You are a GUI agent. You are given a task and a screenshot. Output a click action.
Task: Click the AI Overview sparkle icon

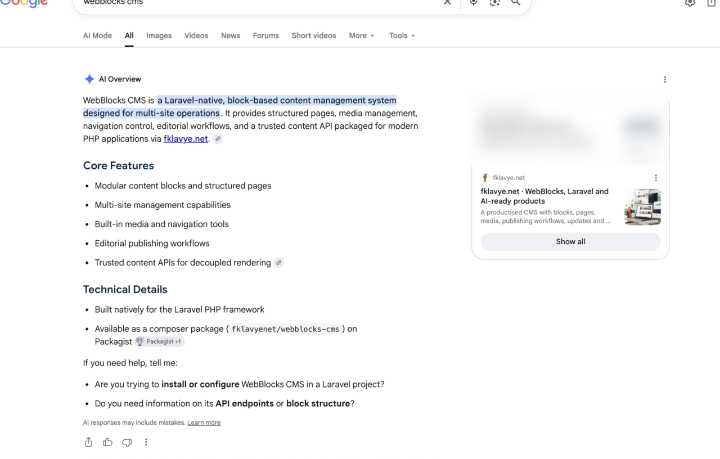[x=89, y=79]
